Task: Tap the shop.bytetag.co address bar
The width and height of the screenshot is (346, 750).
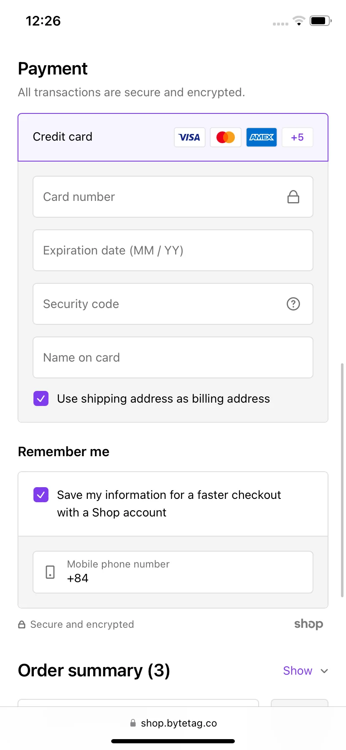Action: click(173, 723)
